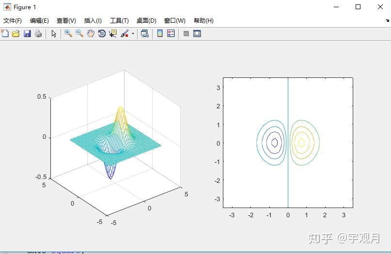Click the Link Plot icon
The width and height of the screenshot is (391, 254).
click(145, 33)
